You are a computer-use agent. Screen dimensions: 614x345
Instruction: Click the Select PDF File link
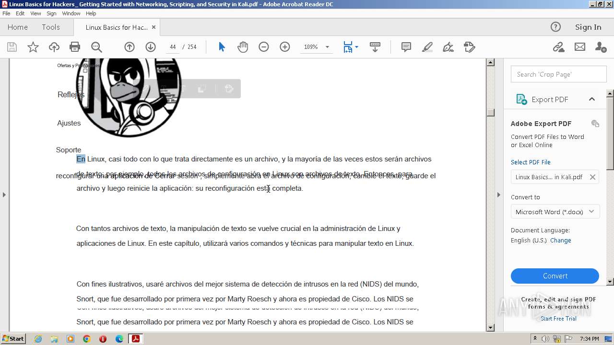point(531,162)
